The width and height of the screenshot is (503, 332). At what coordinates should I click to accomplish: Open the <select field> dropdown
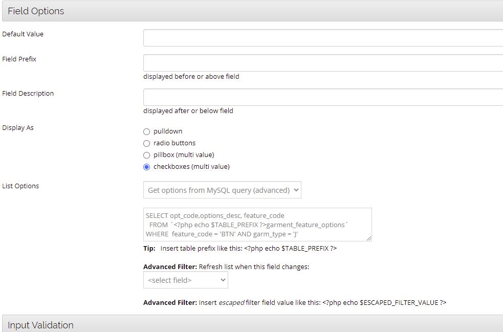(185, 280)
